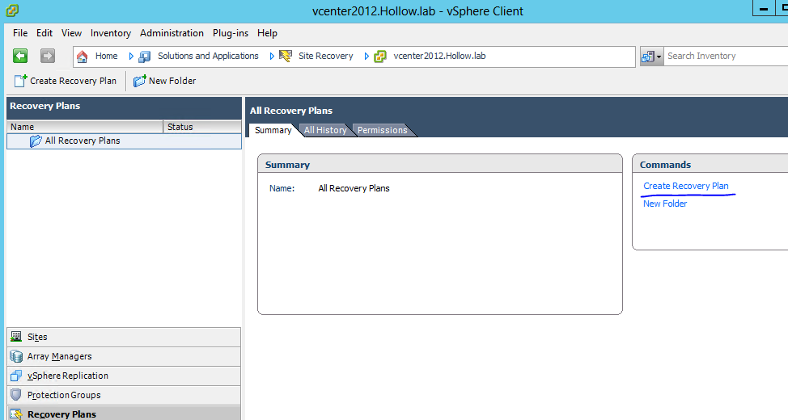Click Create Recovery Plan link in Commands
The height and width of the screenshot is (420, 788).
[x=685, y=186]
